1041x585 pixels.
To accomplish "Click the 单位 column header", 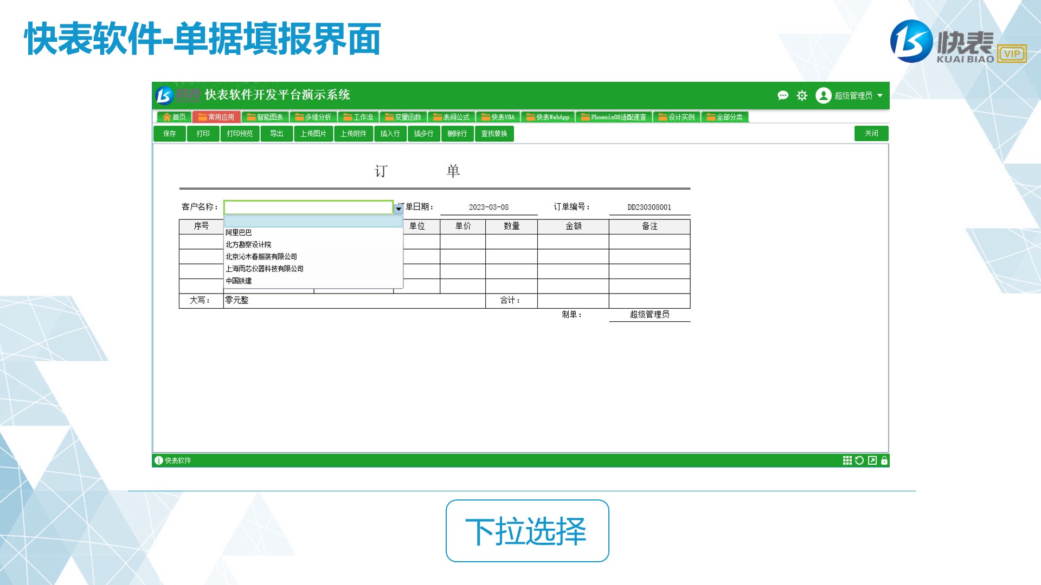I will pos(417,226).
